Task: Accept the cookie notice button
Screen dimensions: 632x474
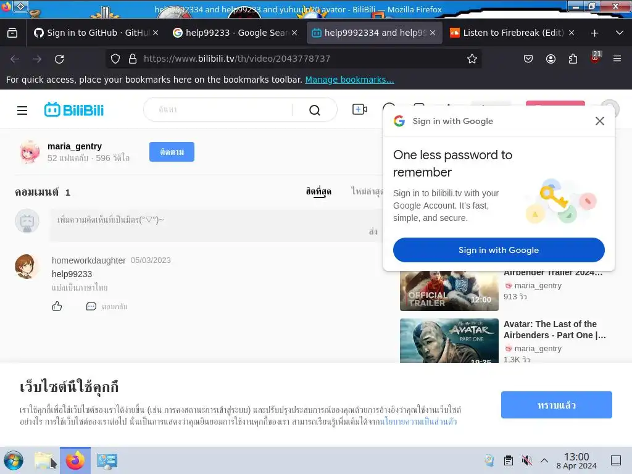Action: [x=556, y=405]
